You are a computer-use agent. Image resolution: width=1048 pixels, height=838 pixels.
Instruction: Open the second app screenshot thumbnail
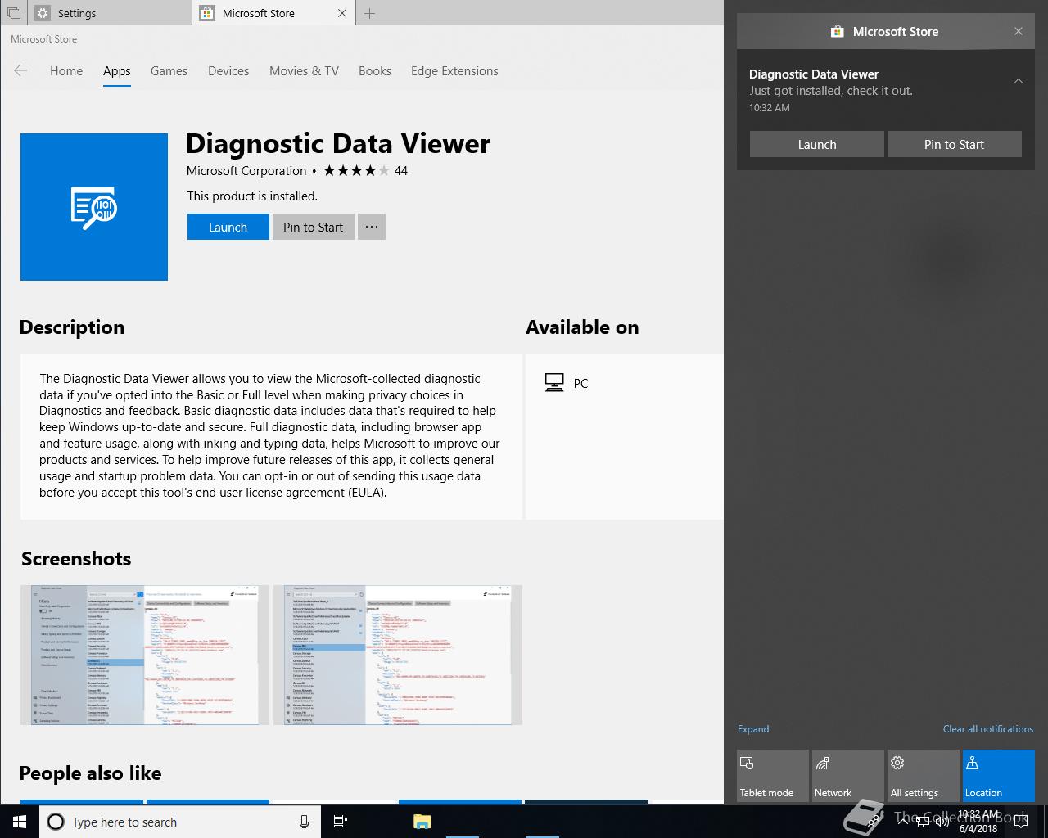click(x=397, y=655)
